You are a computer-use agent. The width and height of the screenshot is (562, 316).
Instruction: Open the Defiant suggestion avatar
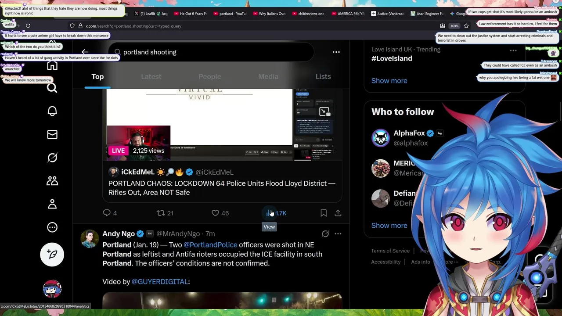381,198
